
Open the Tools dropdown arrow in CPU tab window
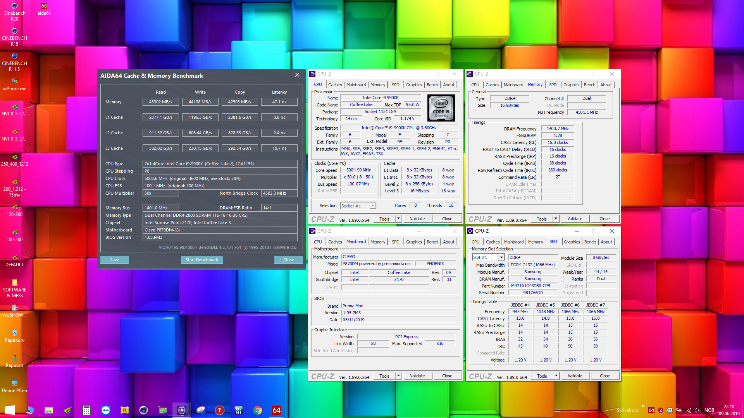(x=398, y=219)
